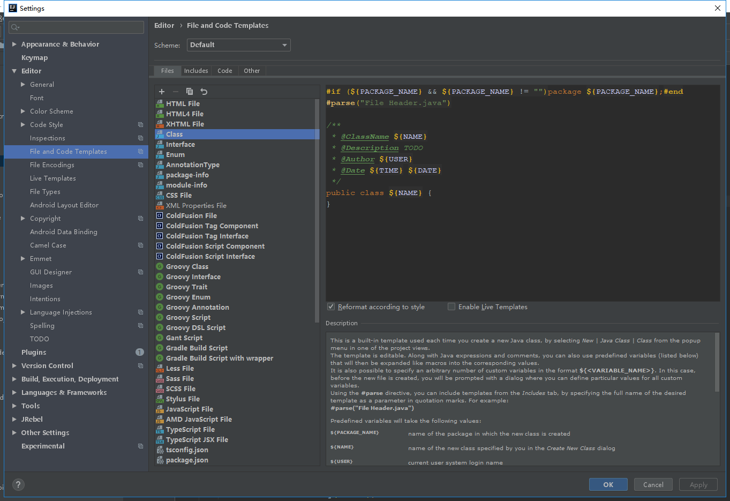Screen dimensions: 730x501
Task: Select the Interface template
Action: pos(180,145)
